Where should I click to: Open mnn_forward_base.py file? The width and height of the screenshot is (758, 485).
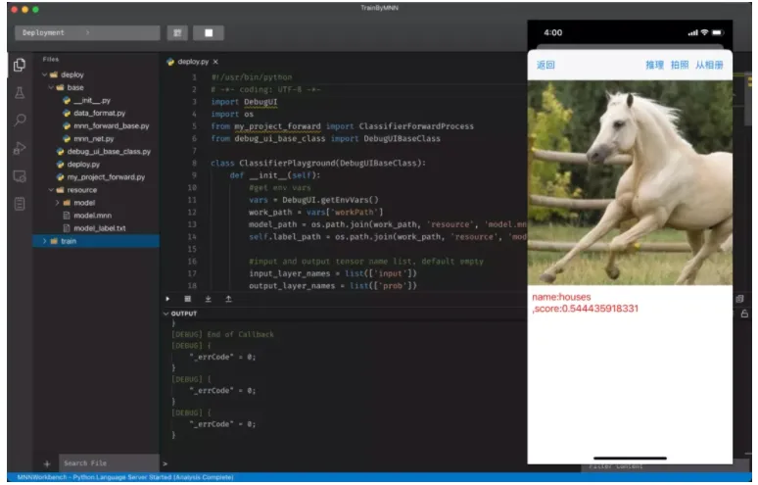pyautogui.click(x=106, y=125)
